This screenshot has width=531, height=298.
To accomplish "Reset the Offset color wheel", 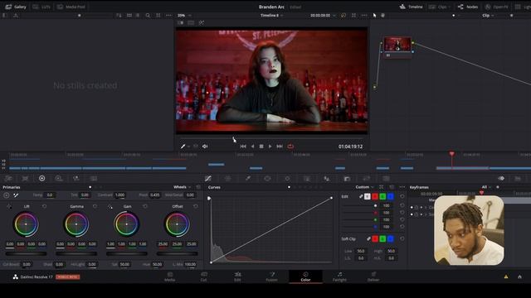I will pyautogui.click(x=196, y=206).
